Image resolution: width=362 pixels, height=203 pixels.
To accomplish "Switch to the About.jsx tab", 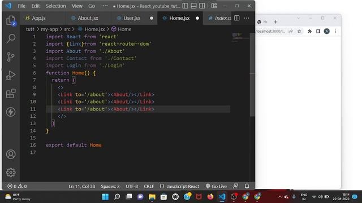I will [x=88, y=18].
